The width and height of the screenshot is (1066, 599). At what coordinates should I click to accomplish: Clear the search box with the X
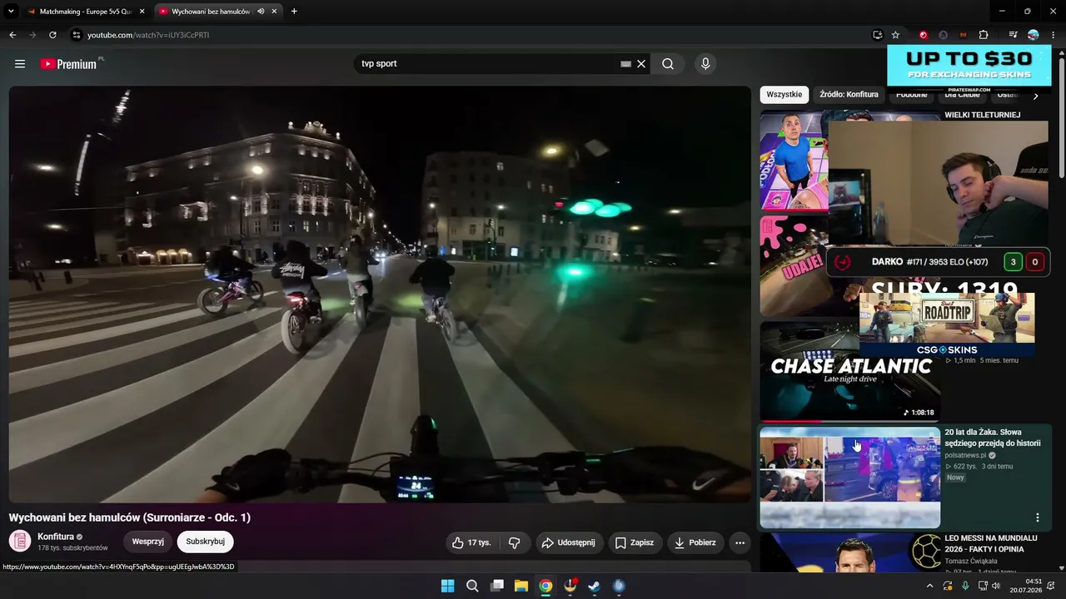pos(641,64)
